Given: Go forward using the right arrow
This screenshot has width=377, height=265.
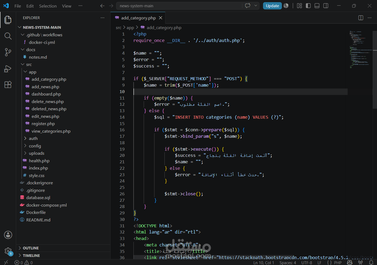Looking at the screenshot, I should (111, 6).
